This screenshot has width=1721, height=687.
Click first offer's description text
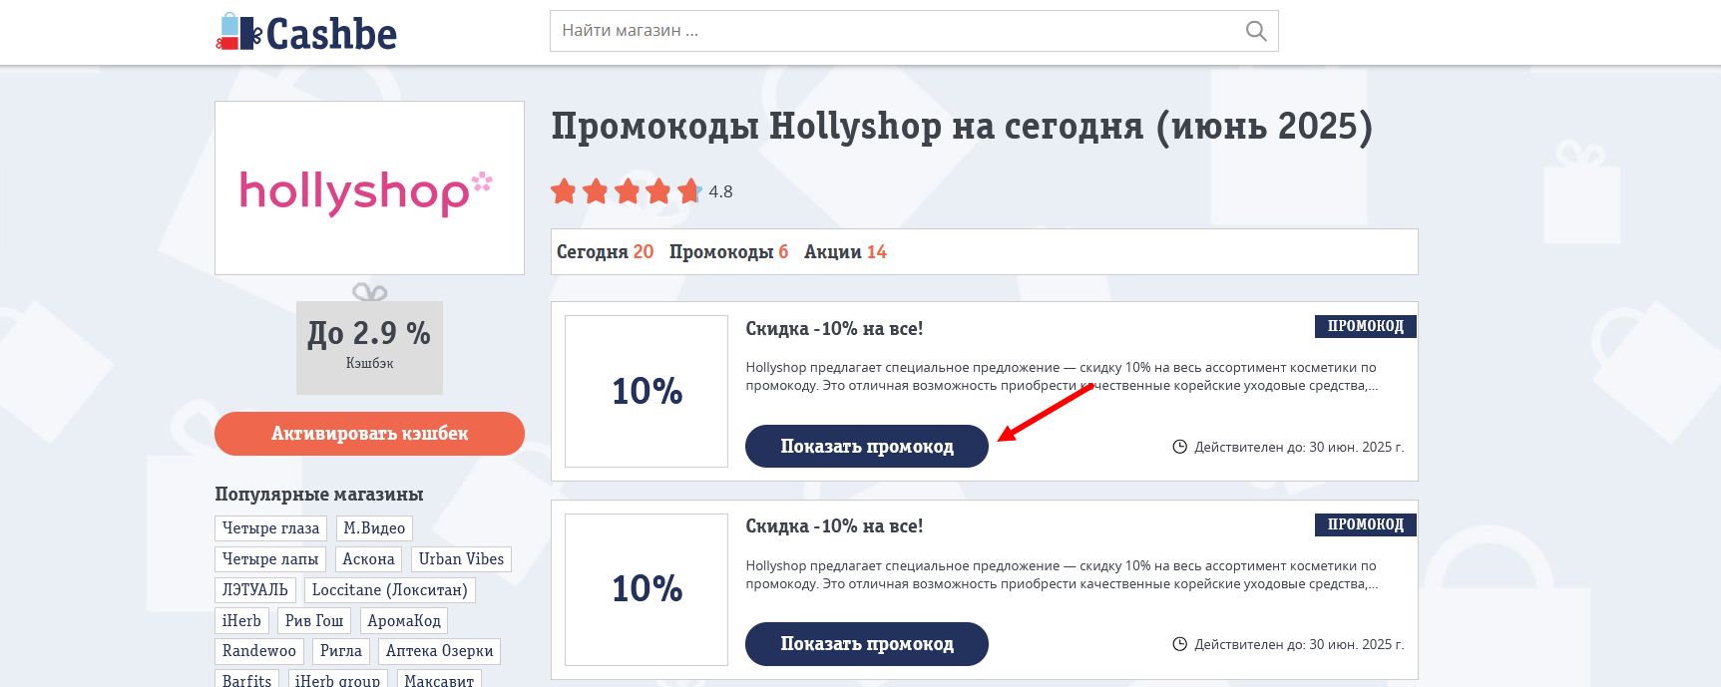pyautogui.click(x=1063, y=377)
